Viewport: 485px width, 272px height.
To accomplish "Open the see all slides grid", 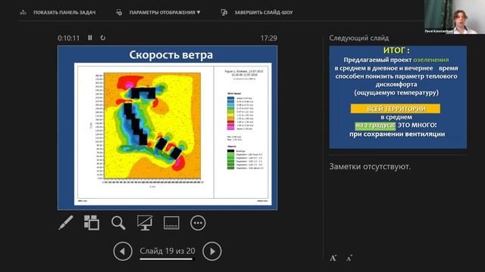I will pyautogui.click(x=92, y=223).
